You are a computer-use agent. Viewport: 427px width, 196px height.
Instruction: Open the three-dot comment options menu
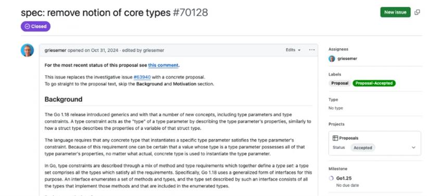click(312, 50)
